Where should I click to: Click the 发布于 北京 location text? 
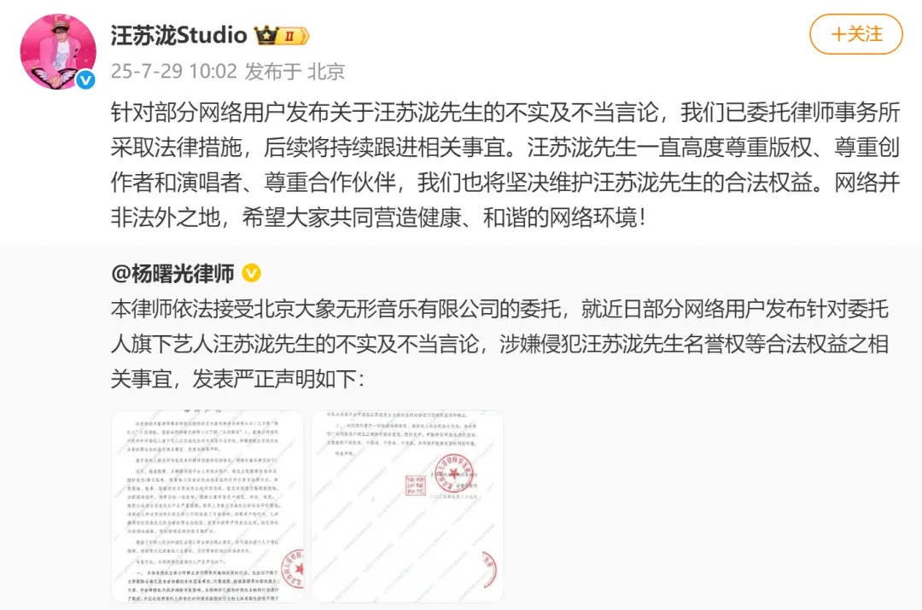tap(295, 71)
